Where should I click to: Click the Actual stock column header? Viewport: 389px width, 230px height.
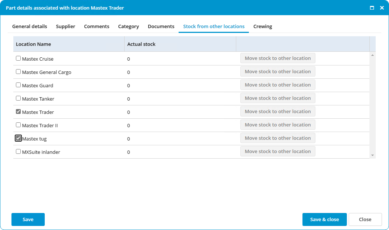(180, 44)
